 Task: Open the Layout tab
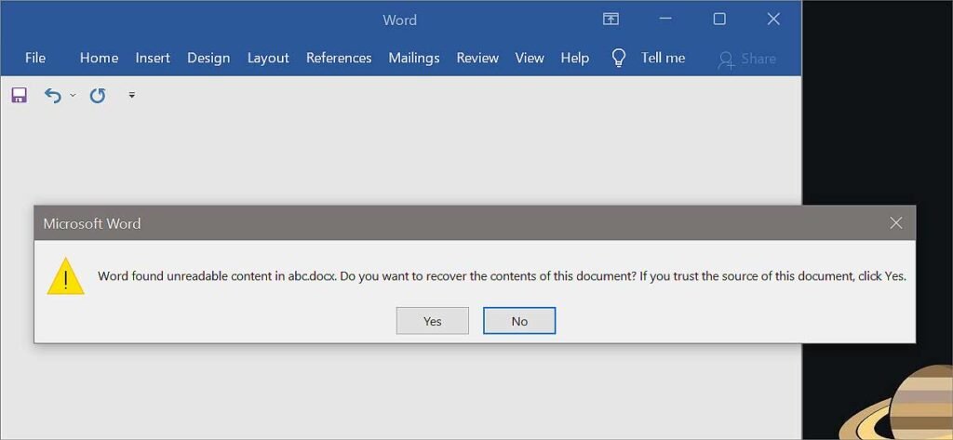coord(268,59)
